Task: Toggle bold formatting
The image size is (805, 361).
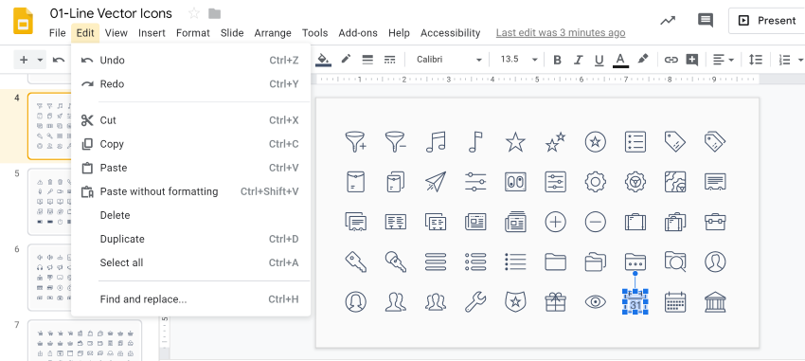Action: click(x=557, y=60)
